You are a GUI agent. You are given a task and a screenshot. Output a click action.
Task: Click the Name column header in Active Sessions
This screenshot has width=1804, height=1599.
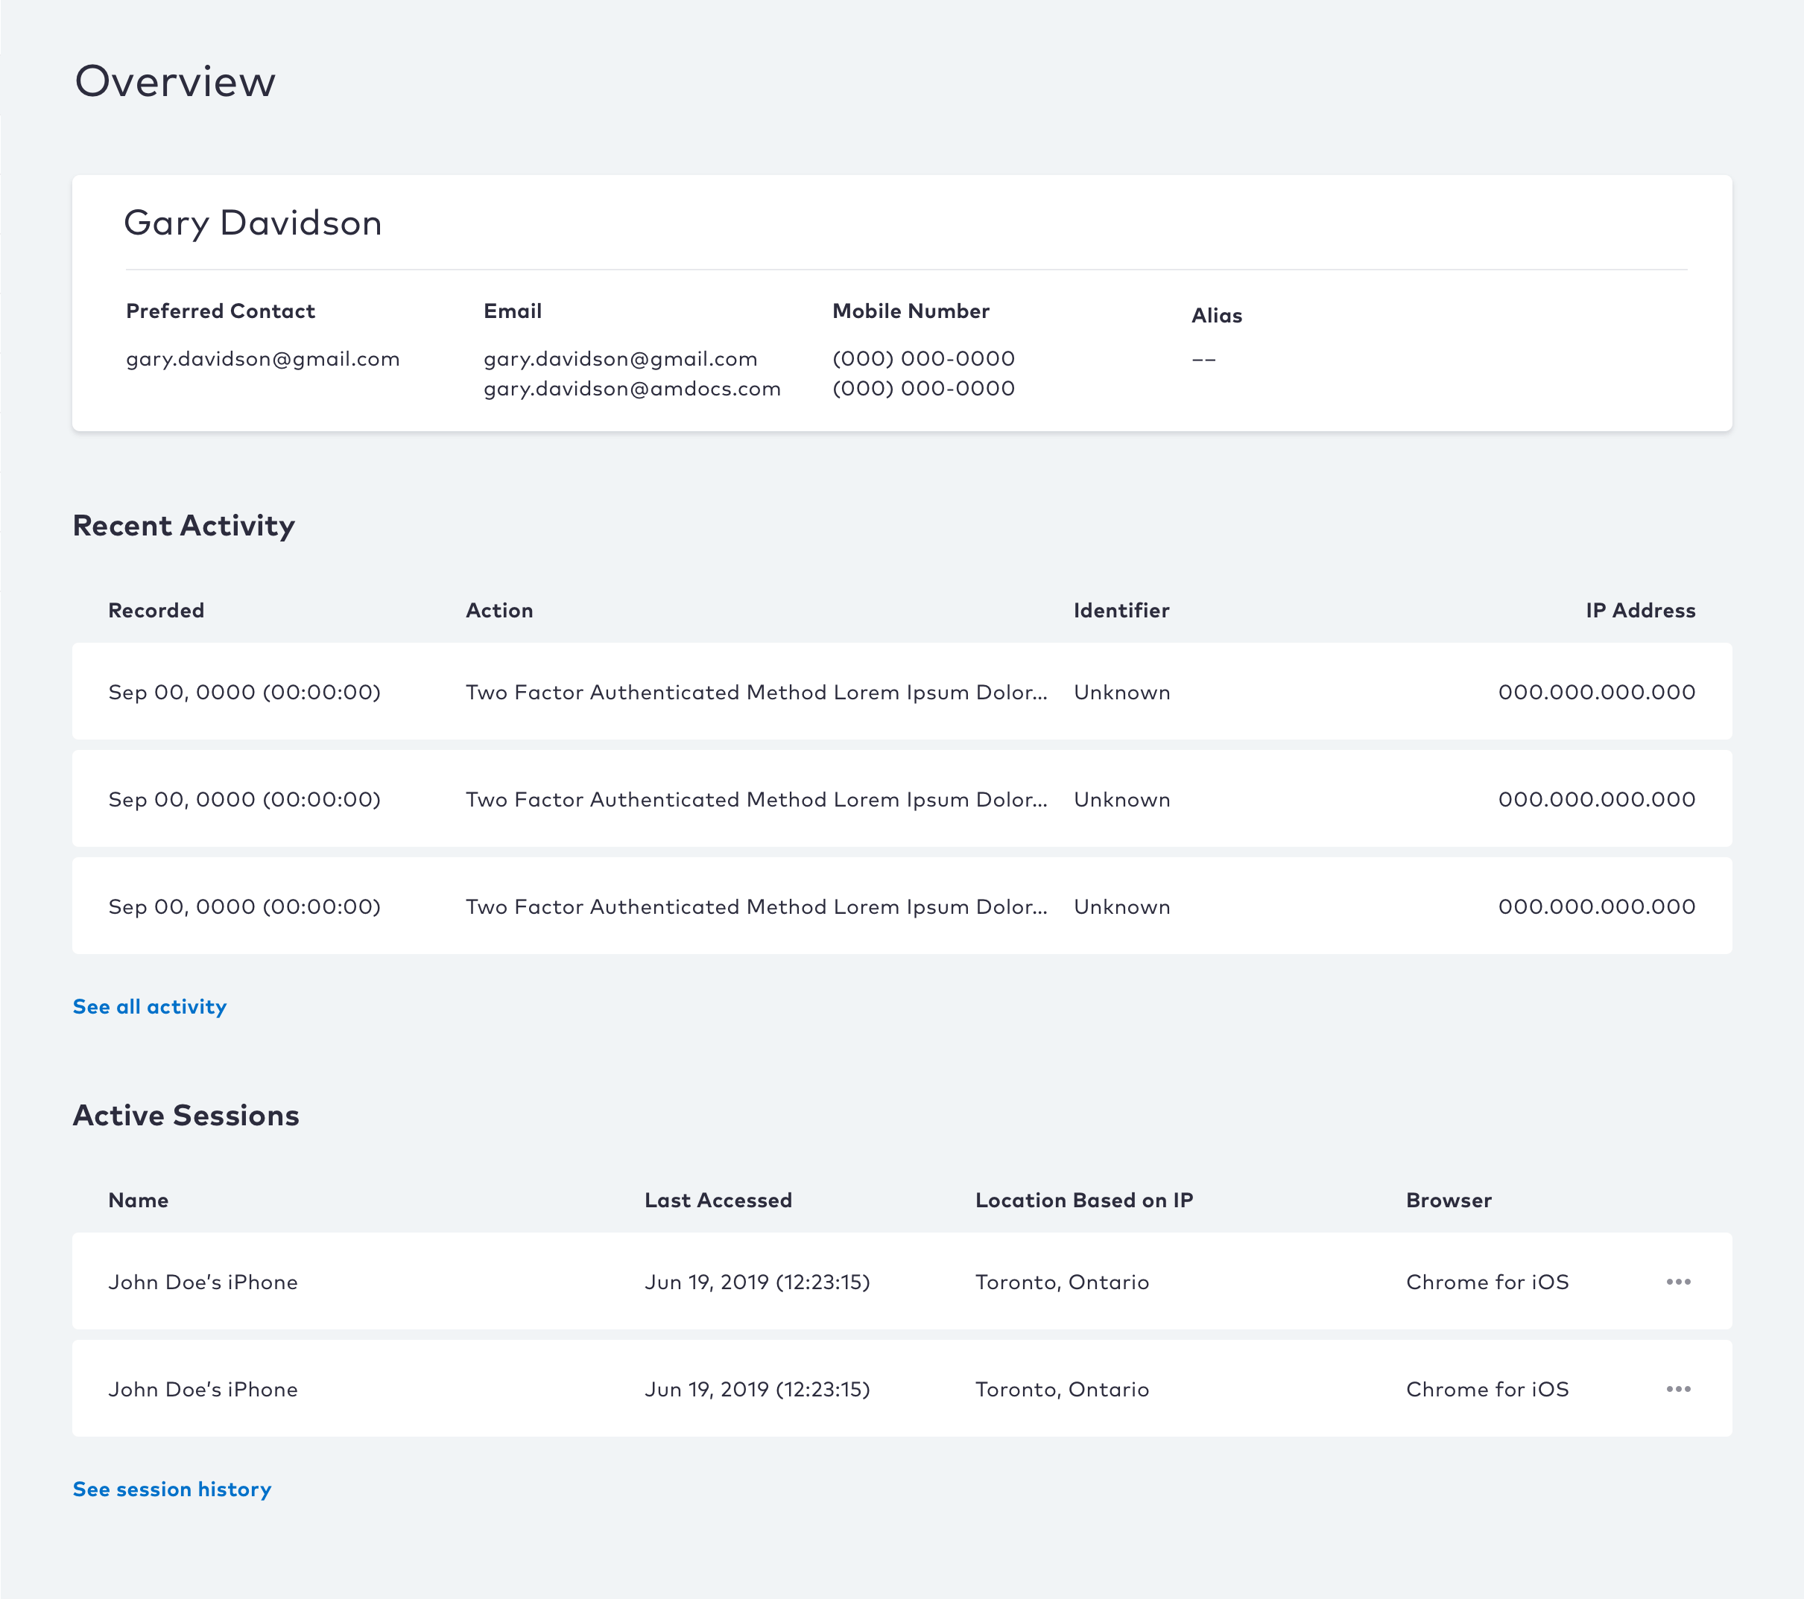139,1201
